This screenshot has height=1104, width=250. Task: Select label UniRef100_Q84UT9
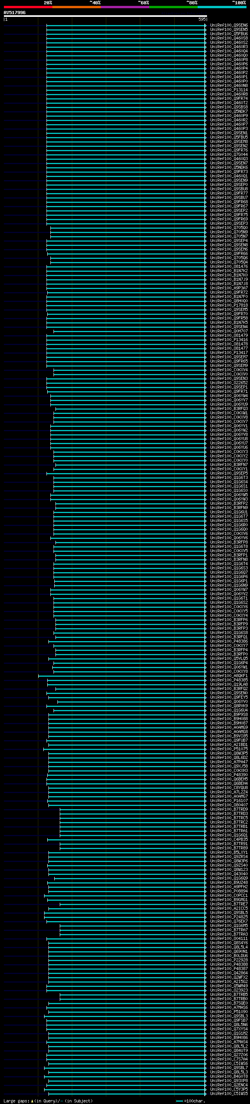229,1051
